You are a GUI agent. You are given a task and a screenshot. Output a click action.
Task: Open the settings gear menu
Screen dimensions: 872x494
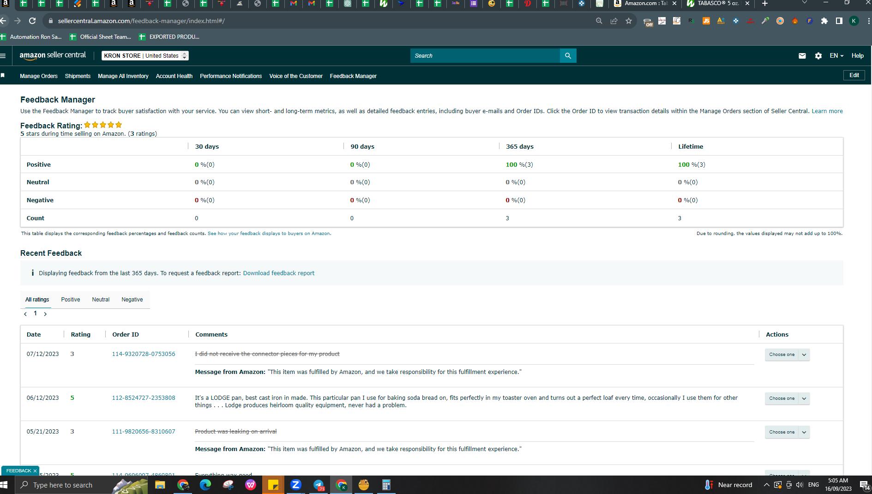tap(818, 56)
